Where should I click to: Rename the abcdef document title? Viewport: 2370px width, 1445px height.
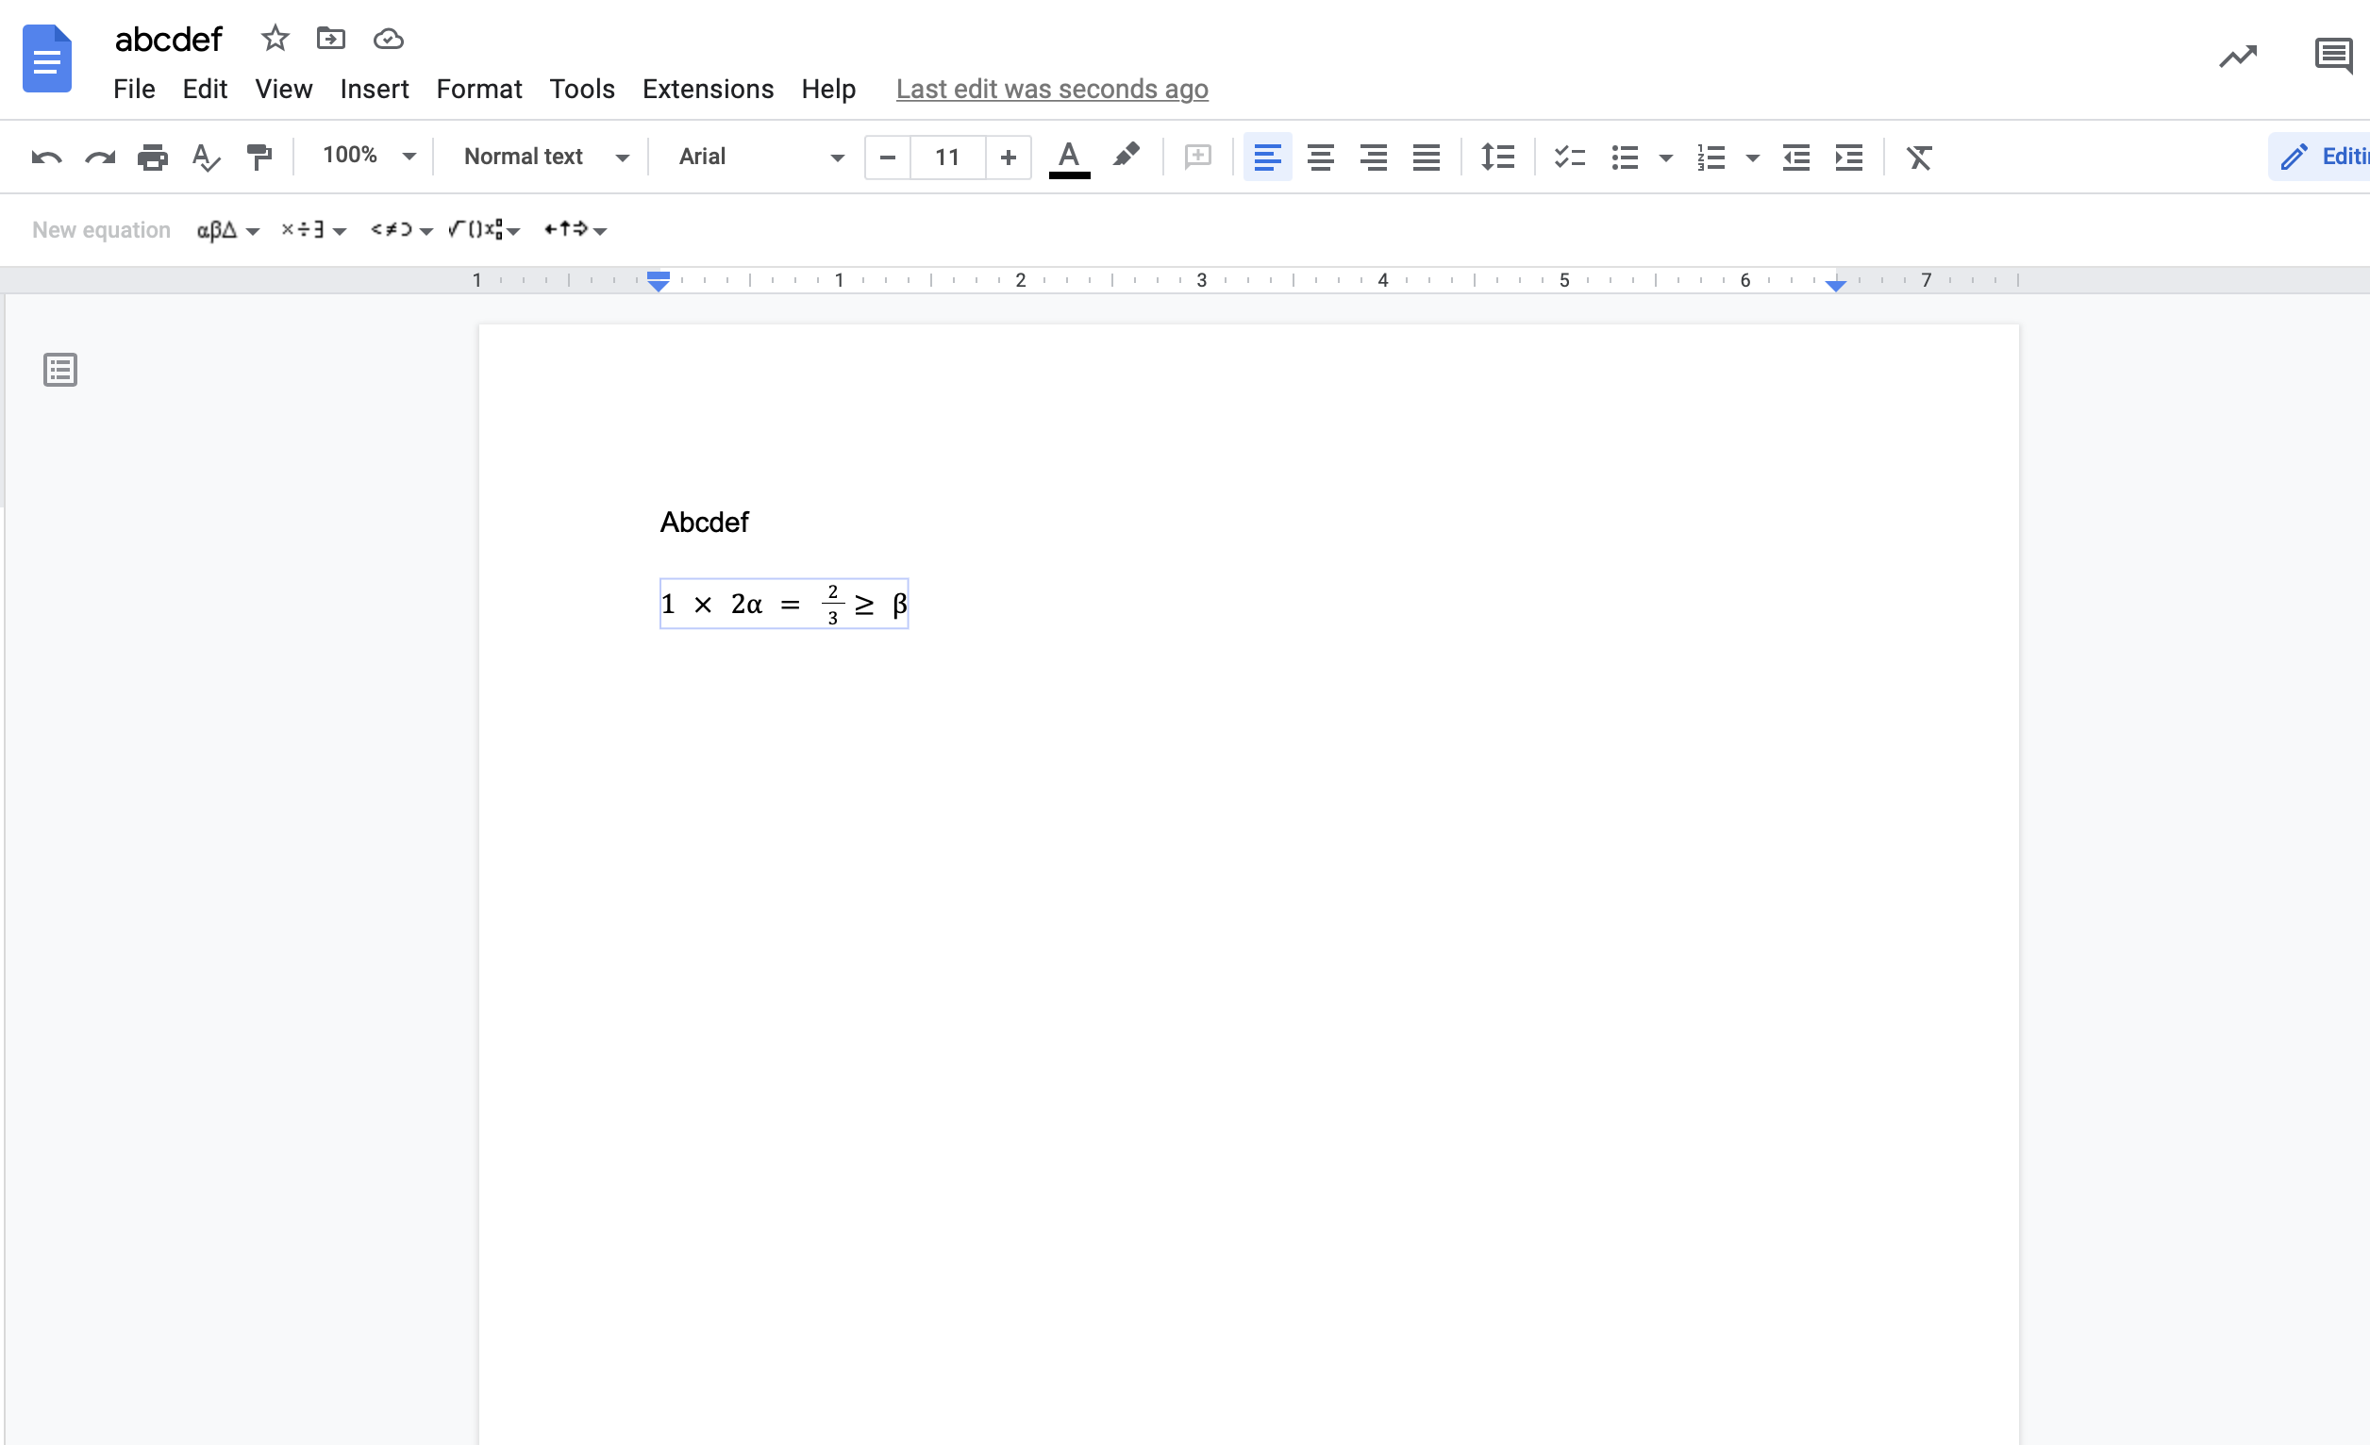pyautogui.click(x=169, y=40)
